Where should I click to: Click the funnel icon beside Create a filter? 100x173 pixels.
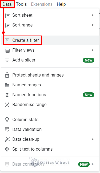point(7,40)
